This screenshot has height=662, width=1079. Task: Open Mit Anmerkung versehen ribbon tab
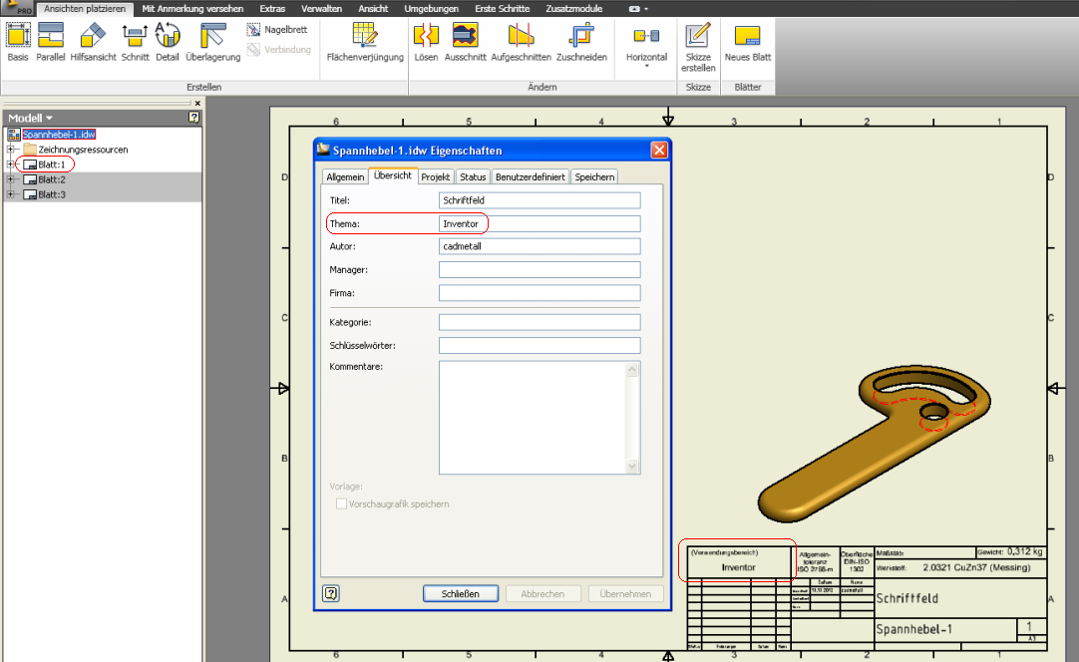point(192,9)
